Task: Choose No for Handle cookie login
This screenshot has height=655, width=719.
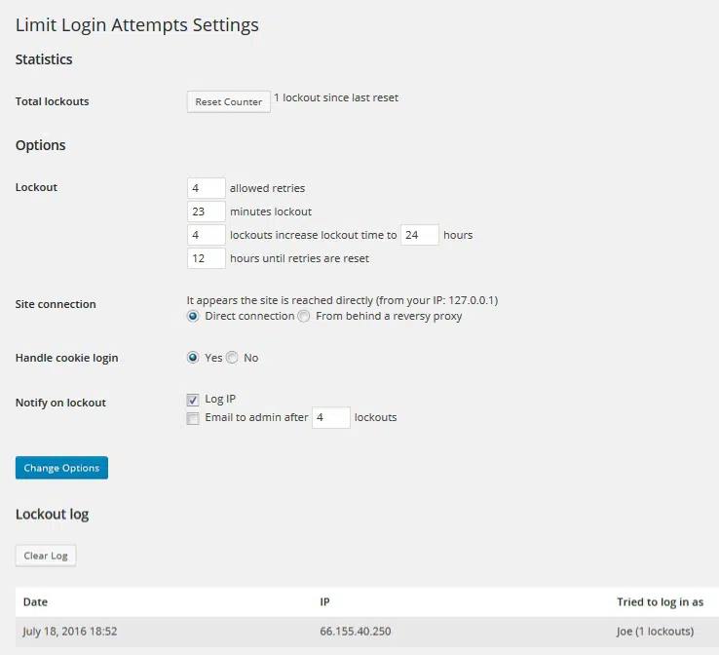Action: coord(232,358)
